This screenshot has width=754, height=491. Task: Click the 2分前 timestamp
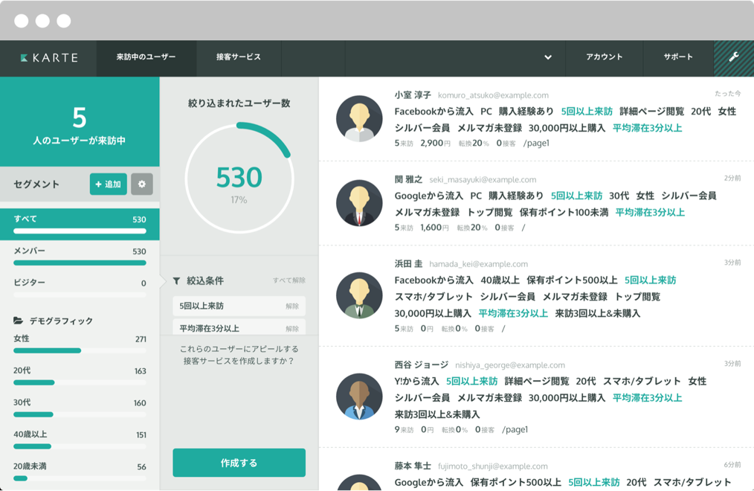(732, 178)
